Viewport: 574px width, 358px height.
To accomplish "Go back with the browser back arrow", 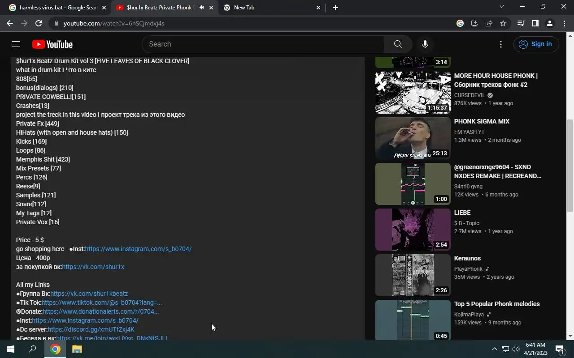I will [10, 23].
